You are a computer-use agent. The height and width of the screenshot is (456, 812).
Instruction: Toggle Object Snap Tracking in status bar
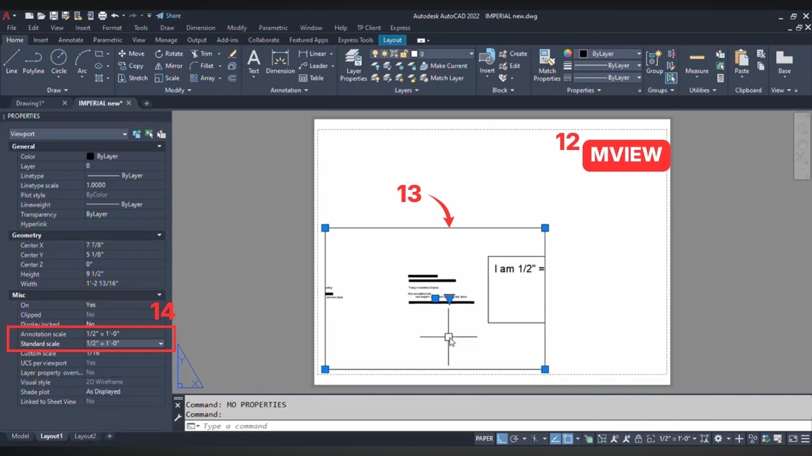(554, 438)
